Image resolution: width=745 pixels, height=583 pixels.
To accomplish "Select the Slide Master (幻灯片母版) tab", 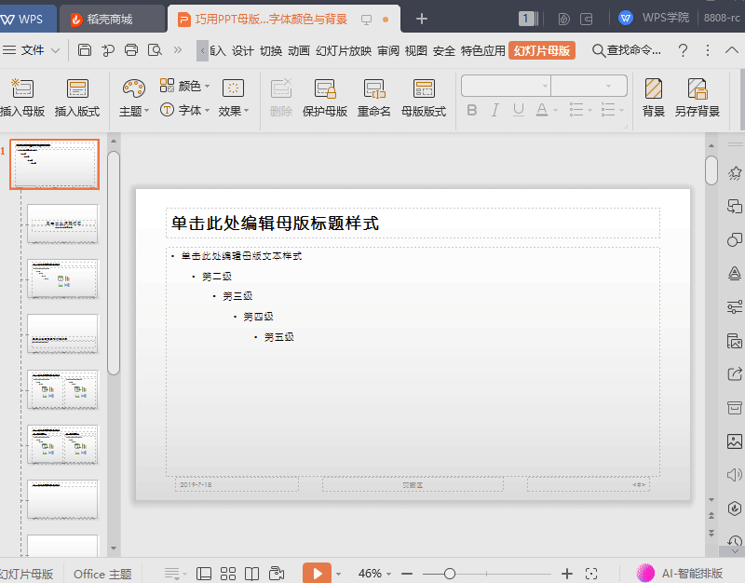I will 542,50.
